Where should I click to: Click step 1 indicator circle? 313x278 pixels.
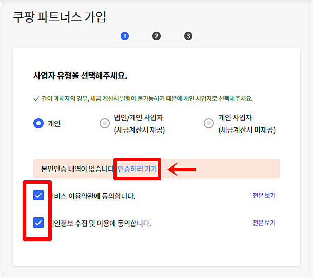[x=125, y=36]
